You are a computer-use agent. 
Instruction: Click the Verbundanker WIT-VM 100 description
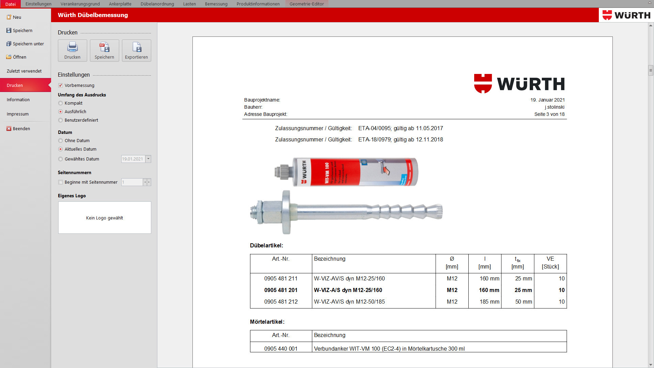(x=389, y=349)
